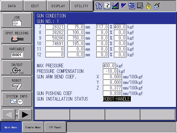The height and width of the screenshot is (133, 177).
Task: Open the EDIT menu
Action: click(x=35, y=6)
